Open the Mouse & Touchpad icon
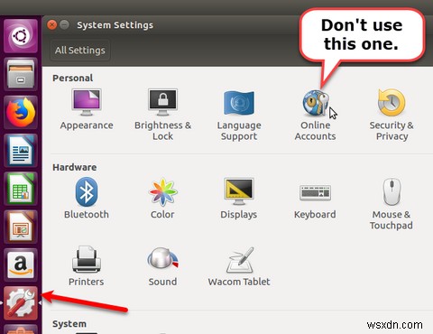The image size is (433, 334). 392,191
